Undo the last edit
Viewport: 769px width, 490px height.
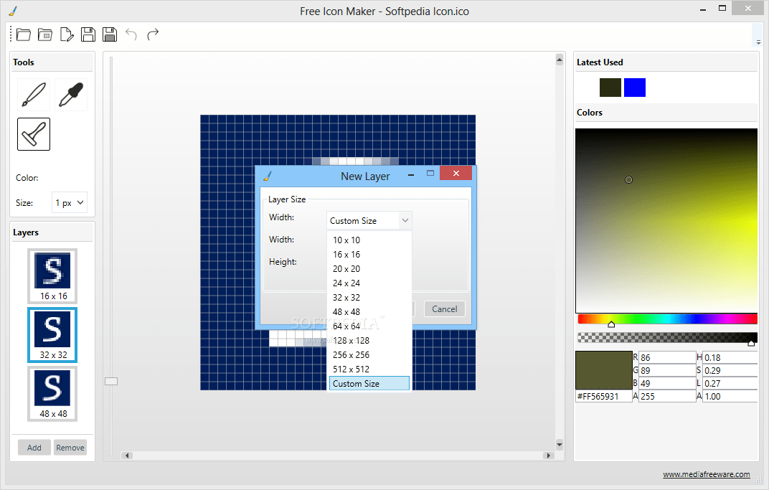[x=131, y=34]
